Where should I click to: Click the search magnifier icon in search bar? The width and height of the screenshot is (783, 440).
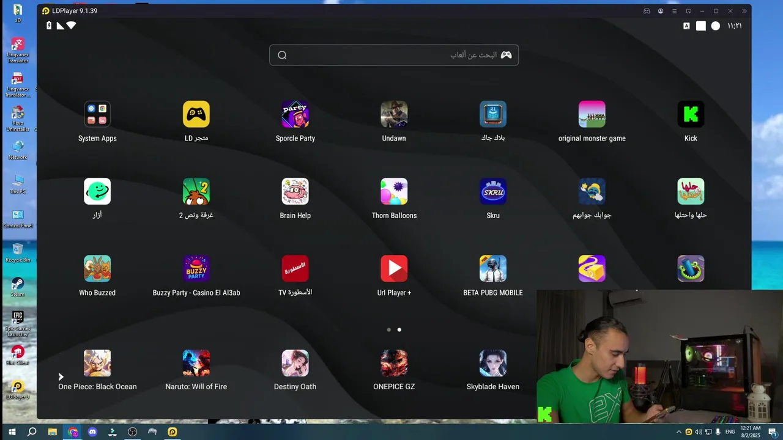click(282, 55)
